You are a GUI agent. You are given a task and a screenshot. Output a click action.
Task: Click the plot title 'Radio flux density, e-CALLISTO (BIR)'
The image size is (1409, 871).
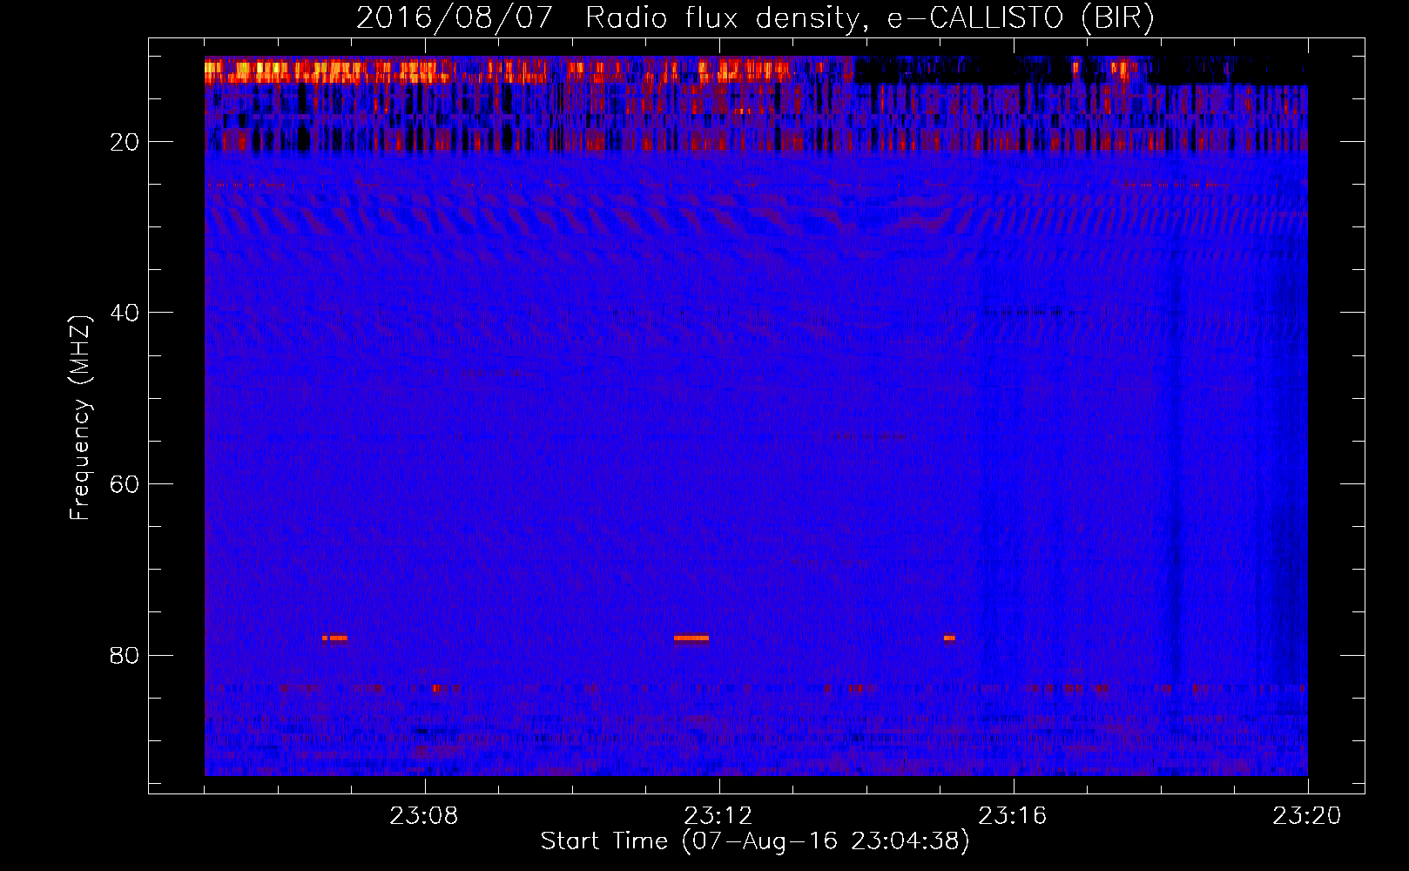pyautogui.click(x=869, y=17)
